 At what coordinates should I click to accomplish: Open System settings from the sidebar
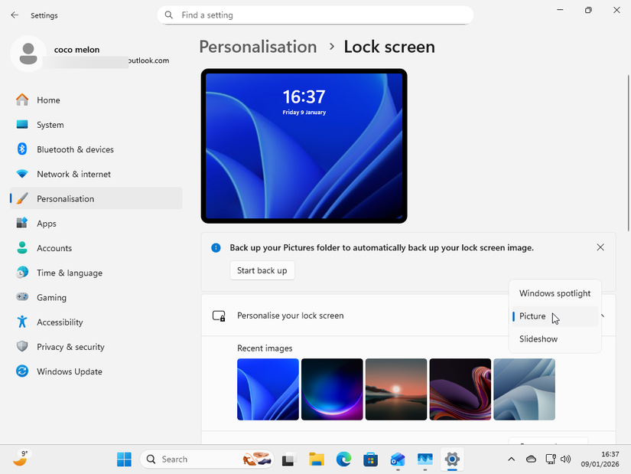[51, 124]
